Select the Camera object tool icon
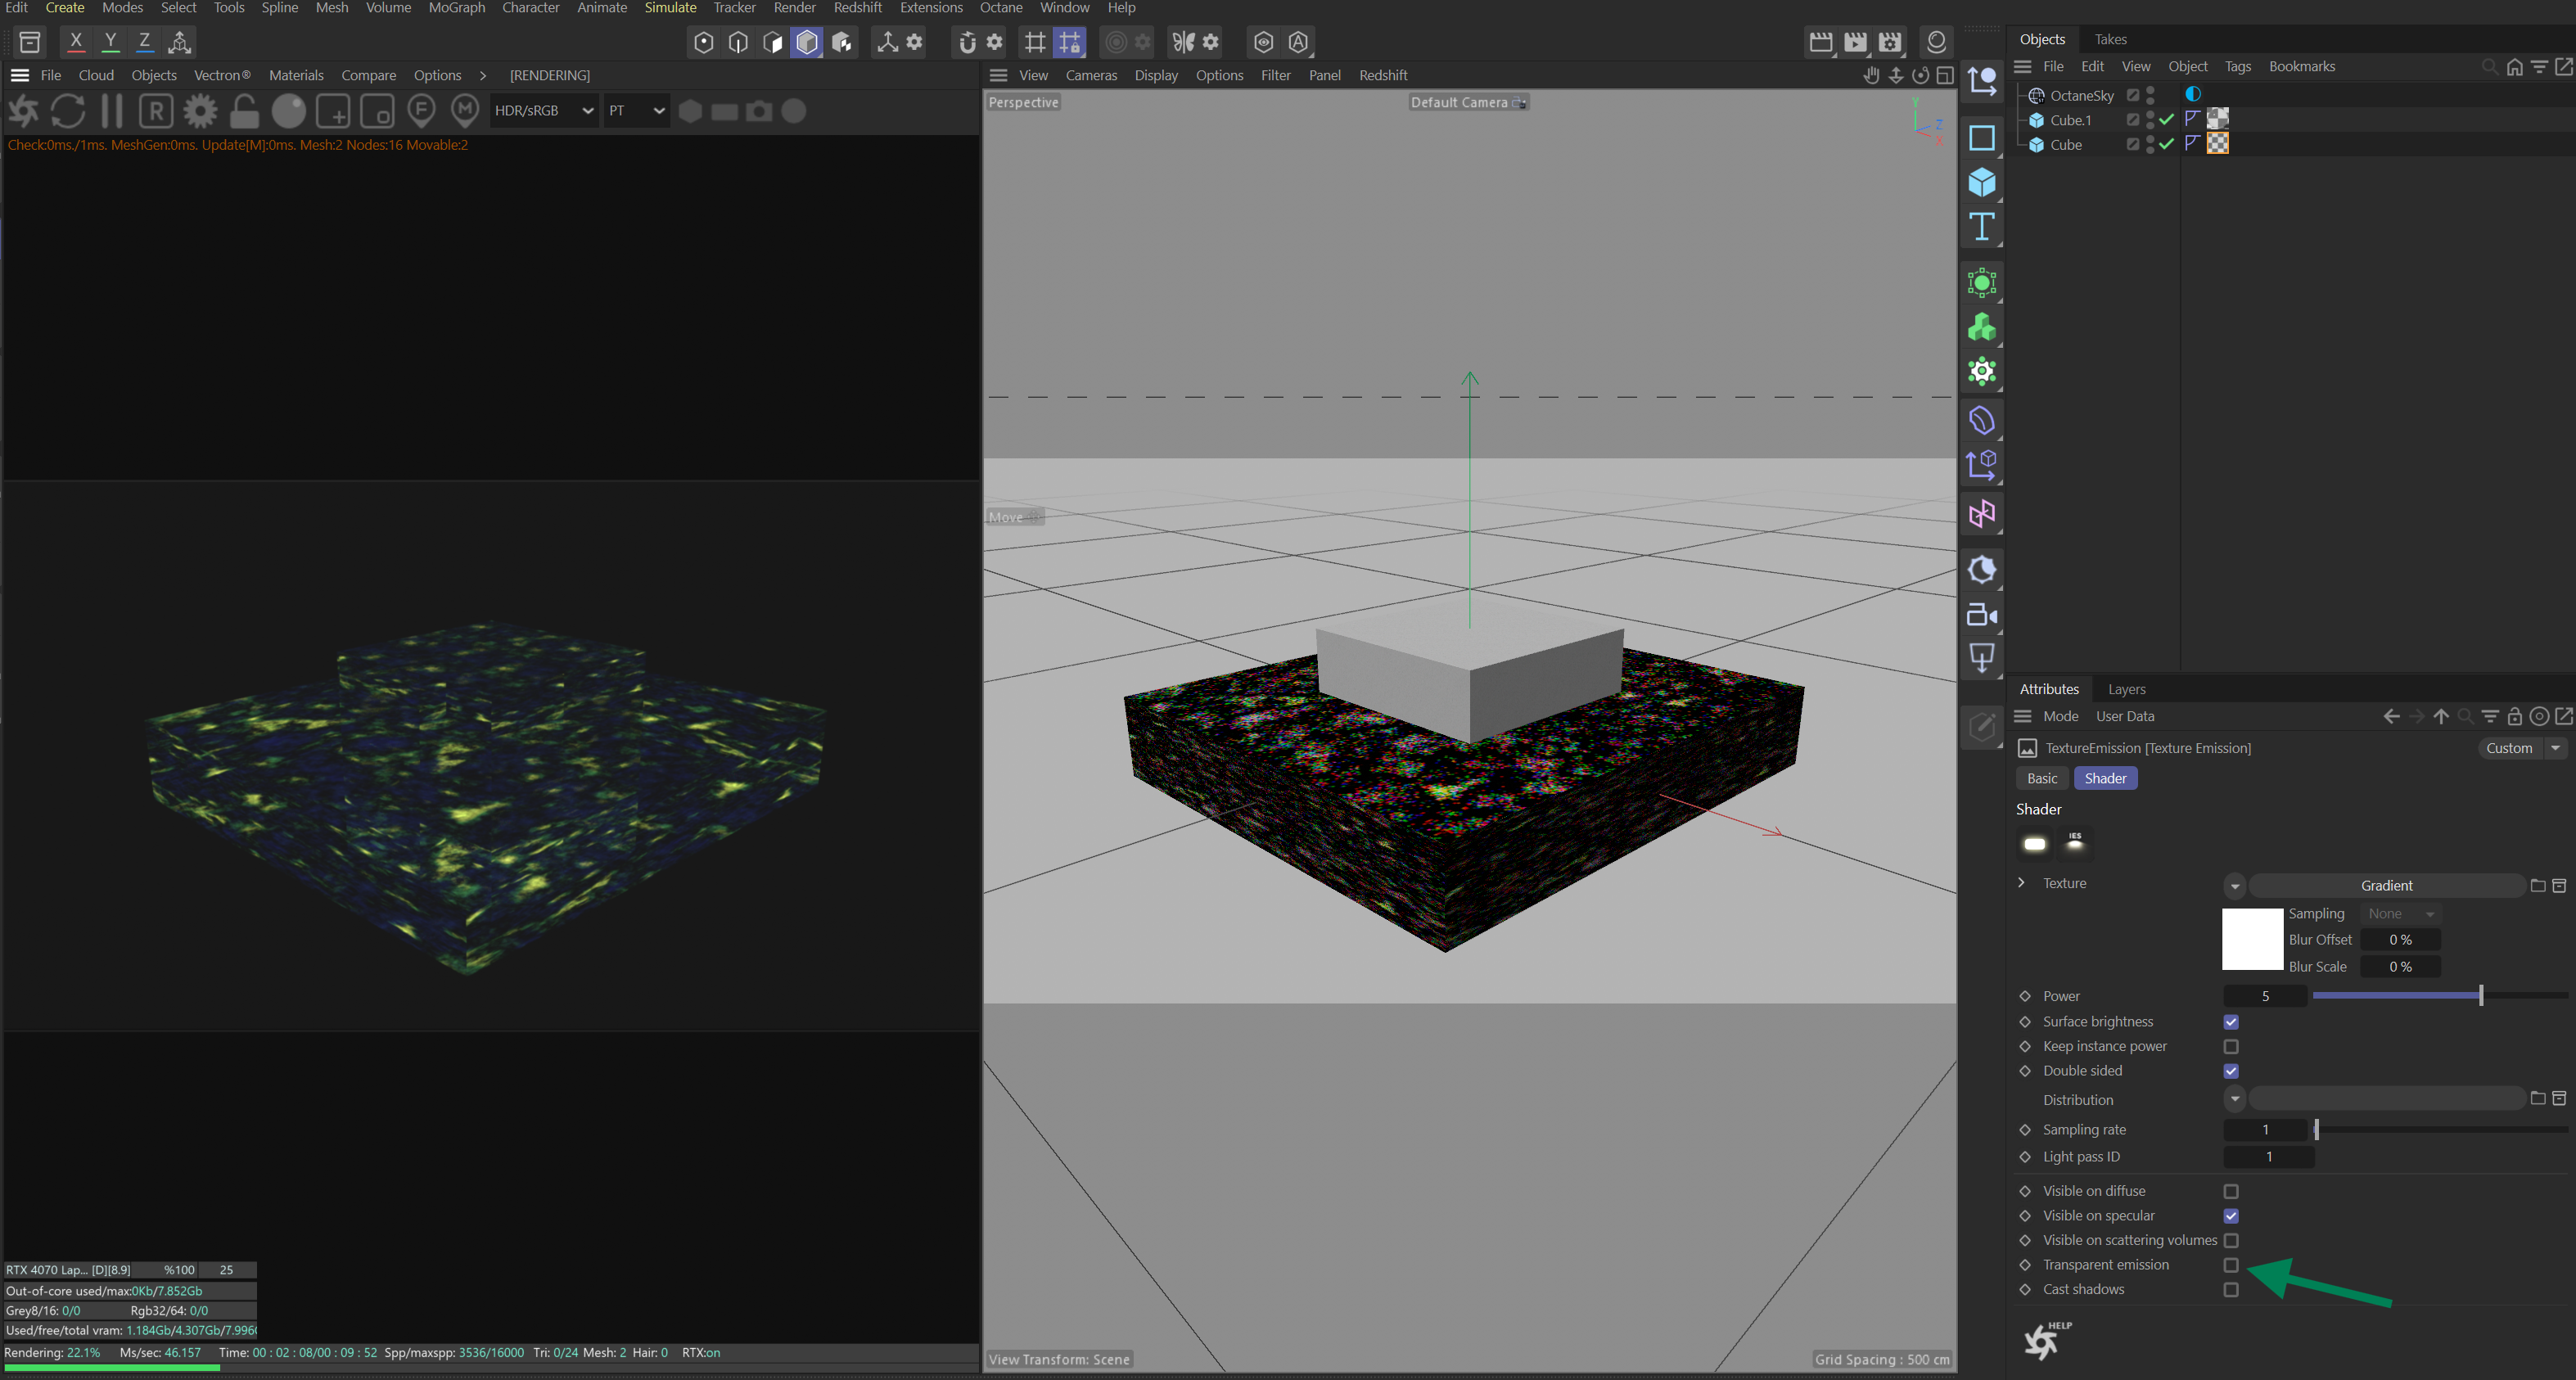Image resolution: width=2576 pixels, height=1380 pixels. (x=1981, y=615)
